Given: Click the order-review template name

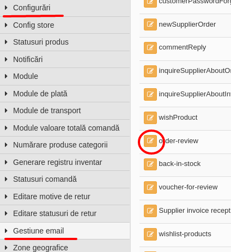Looking at the screenshot, I should tap(179, 141).
